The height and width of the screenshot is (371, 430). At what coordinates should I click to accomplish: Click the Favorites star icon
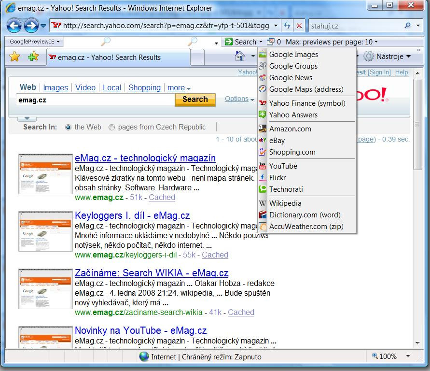point(14,57)
